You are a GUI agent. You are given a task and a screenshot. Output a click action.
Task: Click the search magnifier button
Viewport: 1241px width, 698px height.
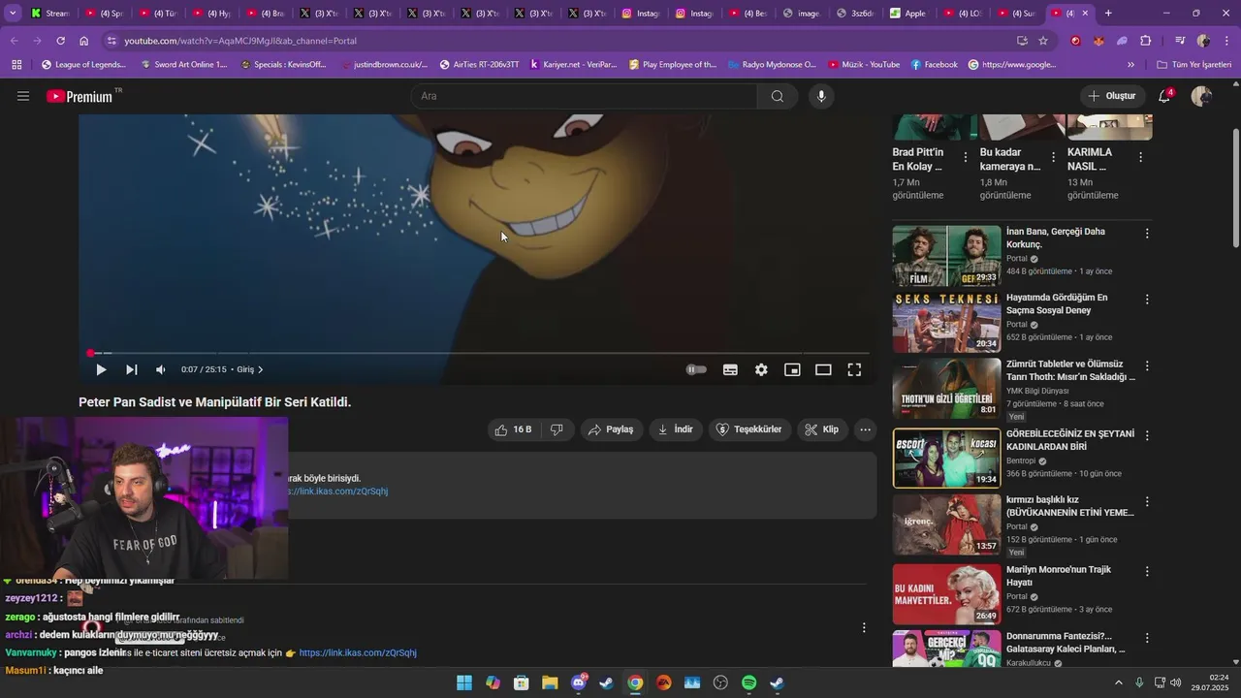click(778, 96)
